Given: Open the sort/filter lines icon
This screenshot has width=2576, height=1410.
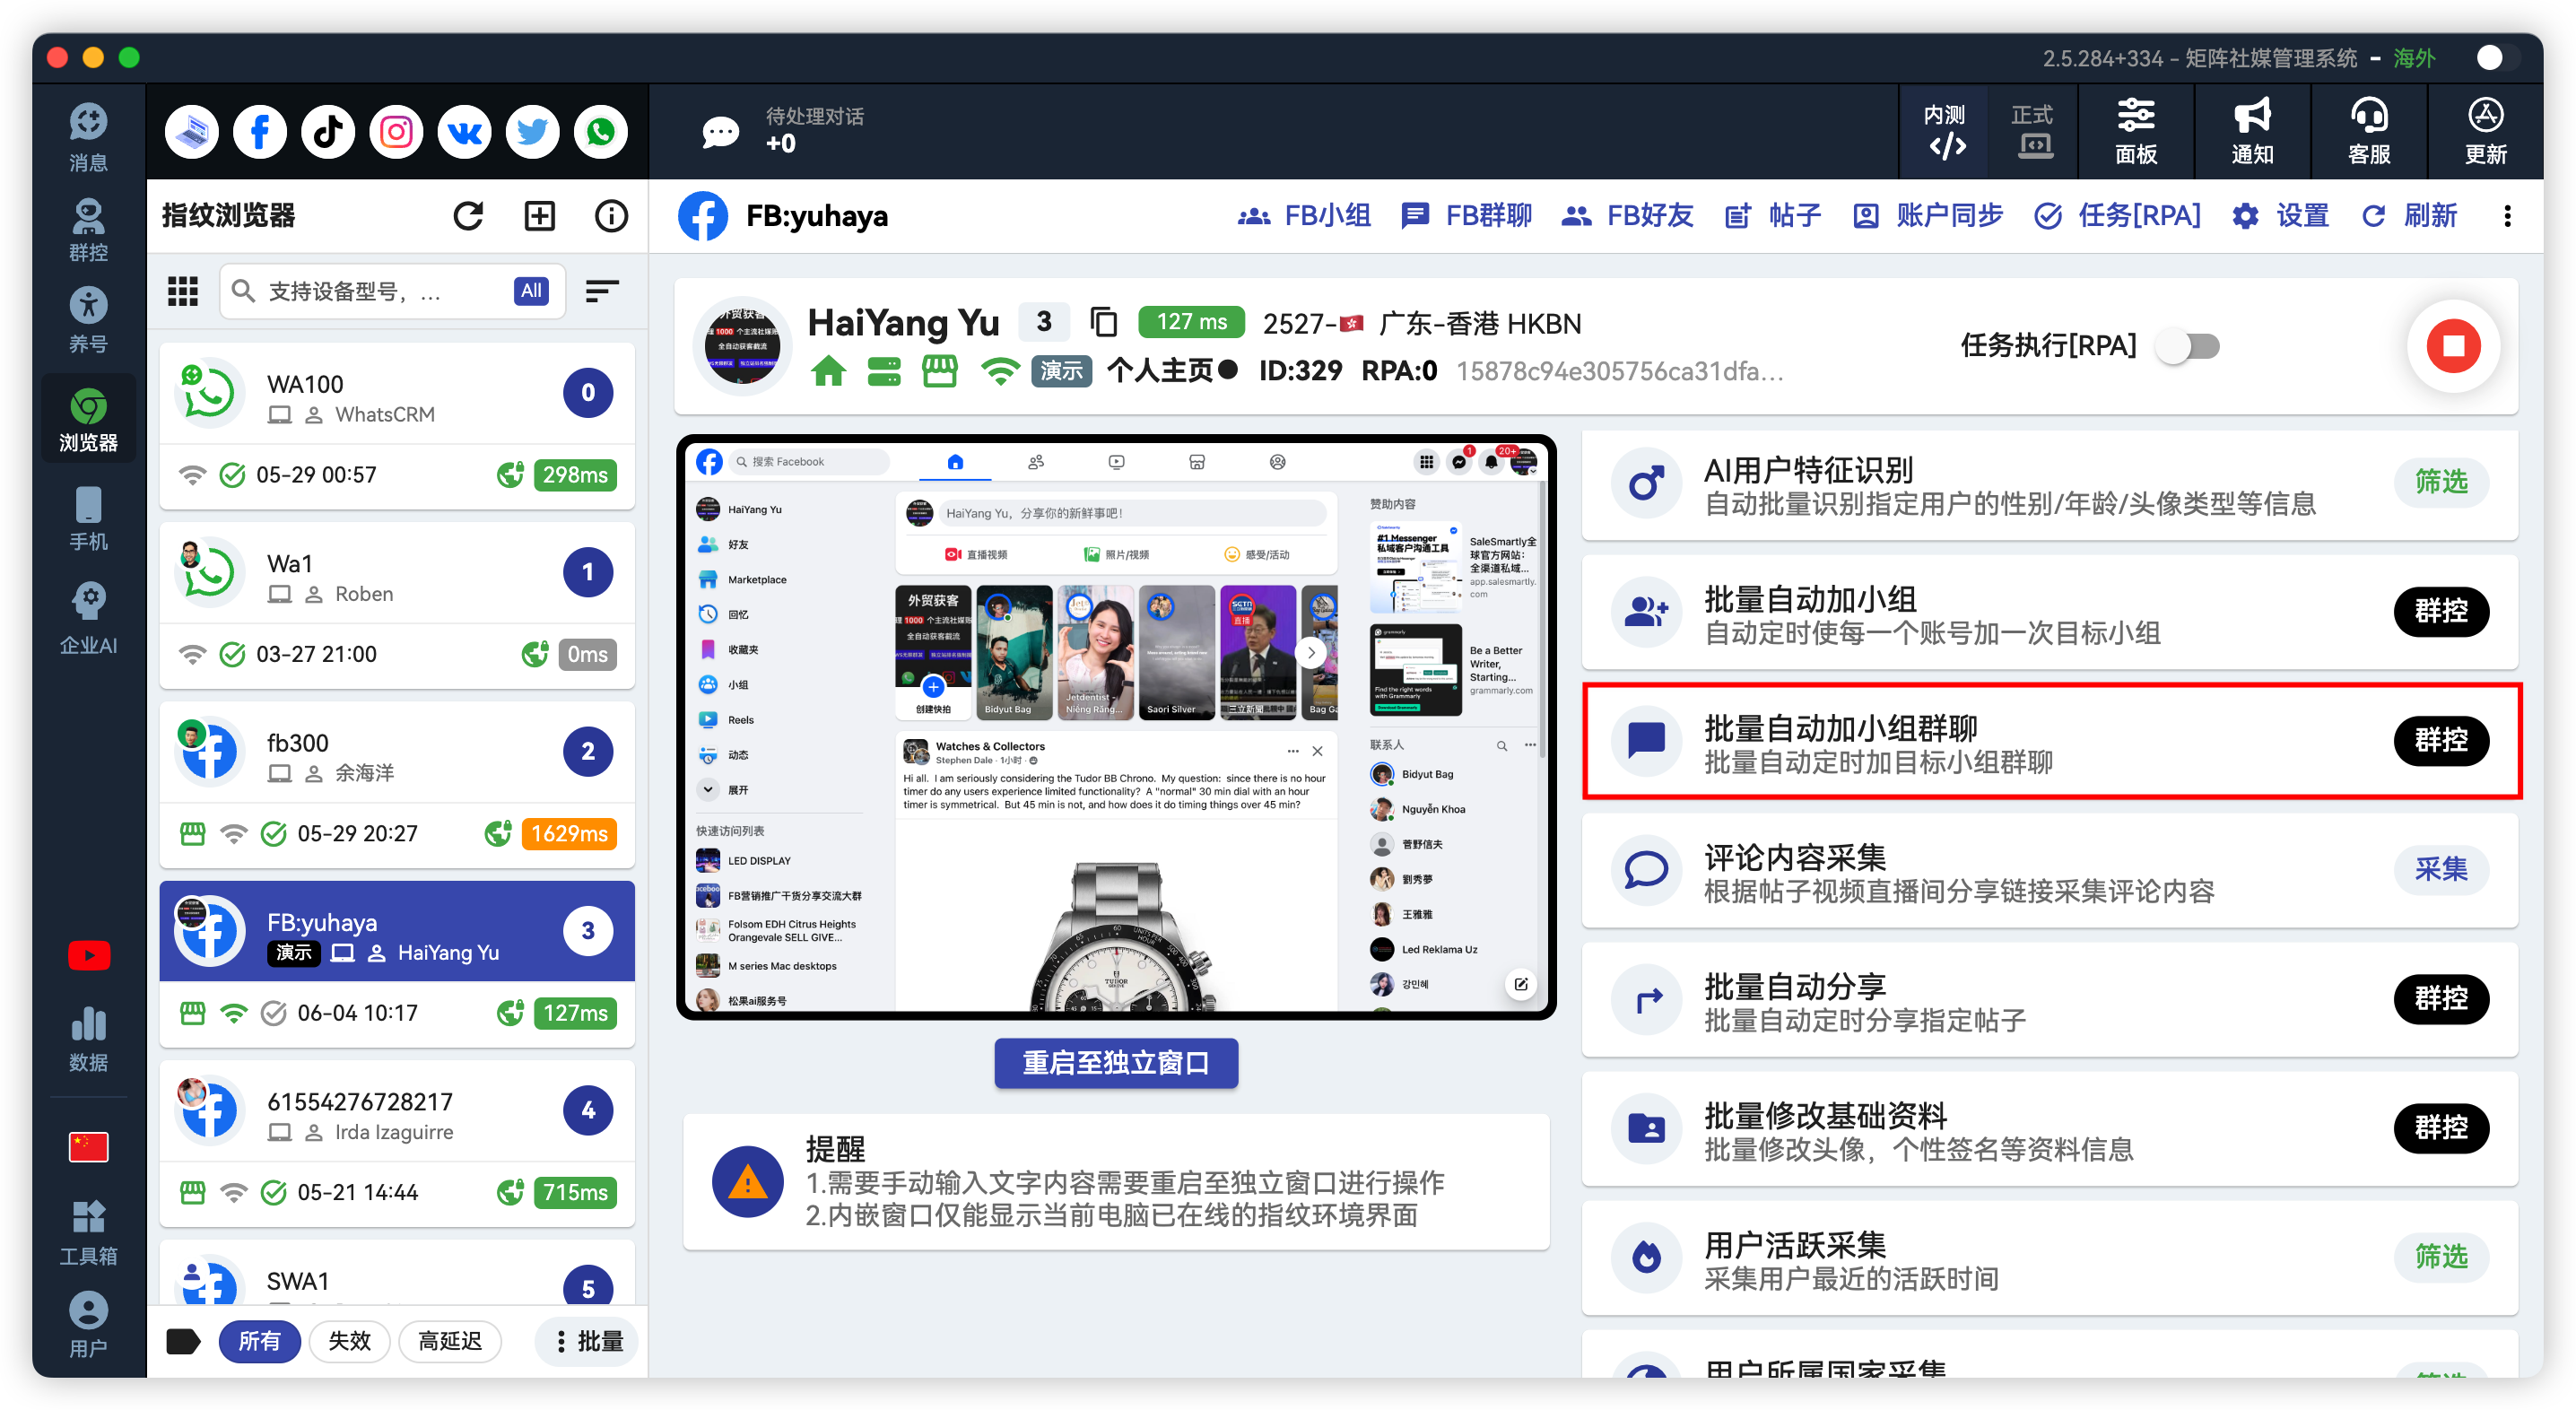Looking at the screenshot, I should point(602,291).
